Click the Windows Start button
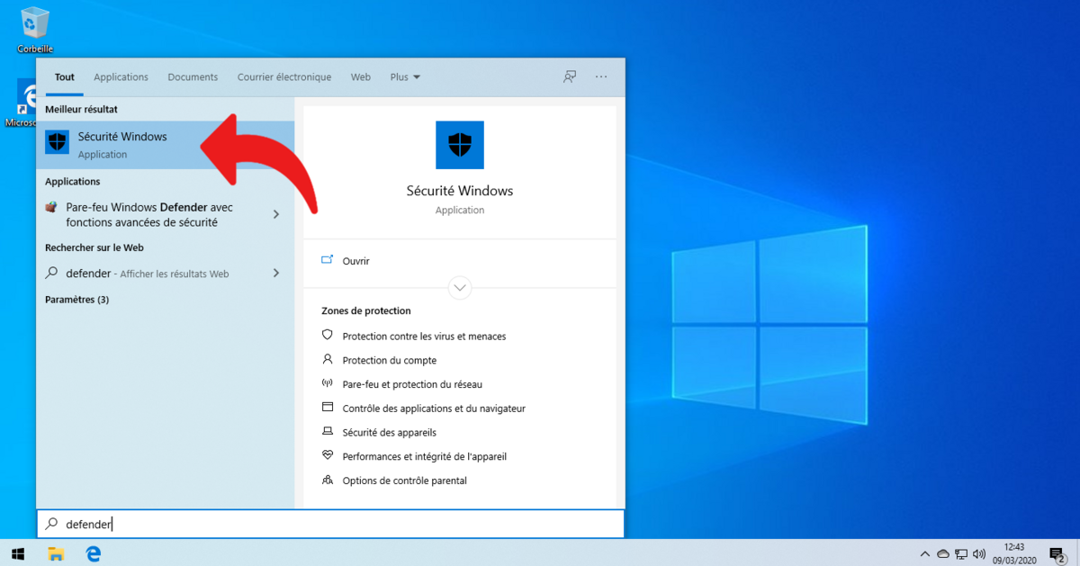 click(x=18, y=553)
